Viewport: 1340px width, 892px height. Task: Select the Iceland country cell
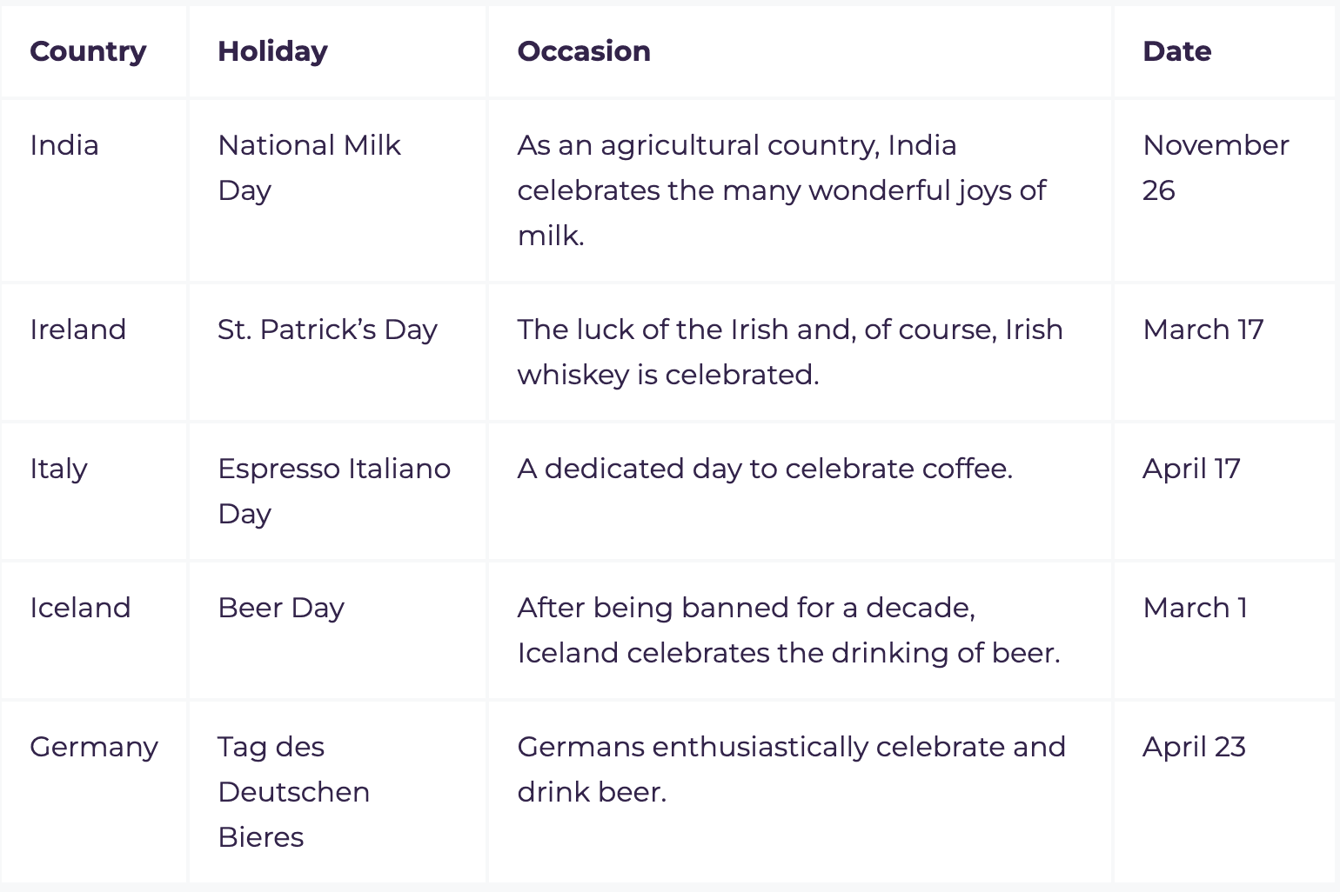point(80,608)
